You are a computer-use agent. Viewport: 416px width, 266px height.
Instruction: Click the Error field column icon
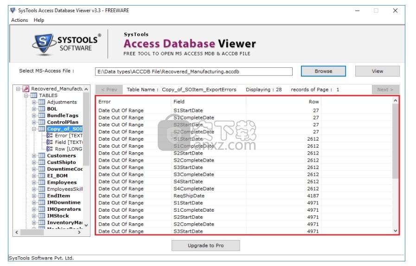[50, 136]
